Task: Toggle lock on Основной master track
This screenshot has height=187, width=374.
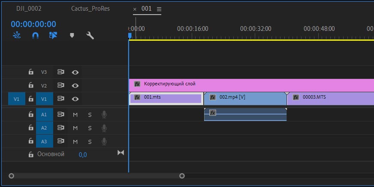Action: point(31,154)
